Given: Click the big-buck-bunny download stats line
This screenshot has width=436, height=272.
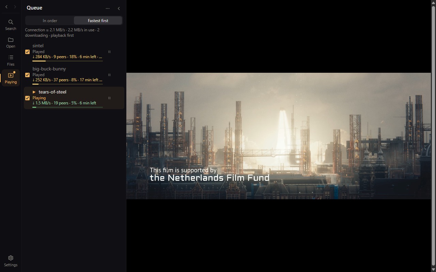Looking at the screenshot, I should point(67,80).
